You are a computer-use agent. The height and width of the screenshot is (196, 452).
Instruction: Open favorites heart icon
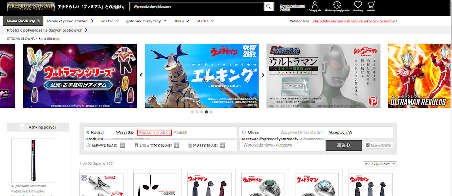(x=358, y=5)
